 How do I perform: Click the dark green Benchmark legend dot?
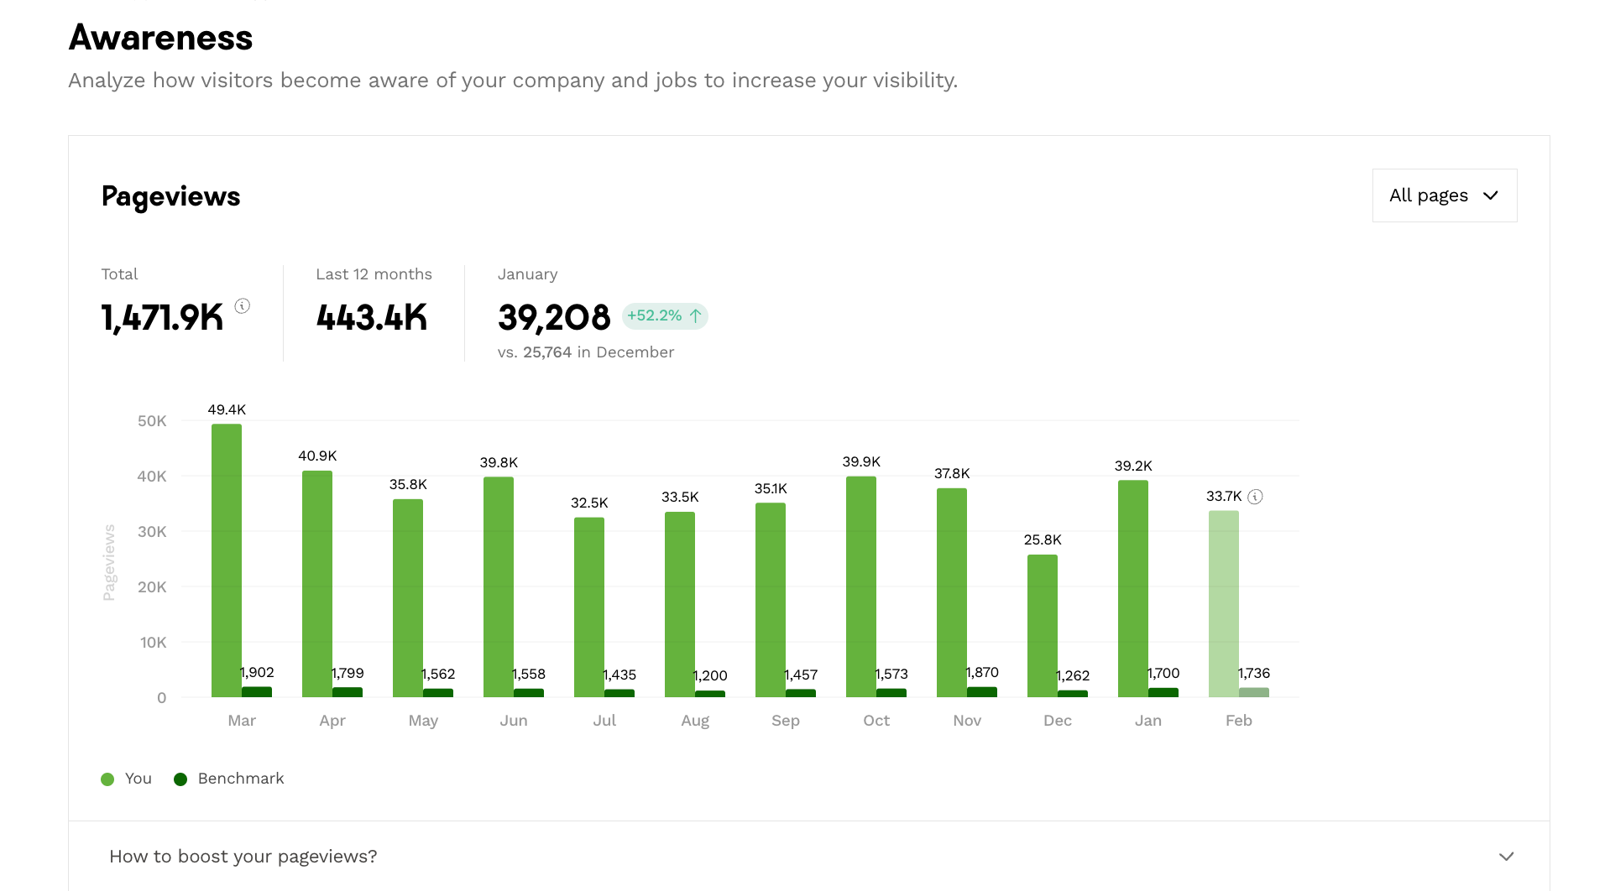180,779
